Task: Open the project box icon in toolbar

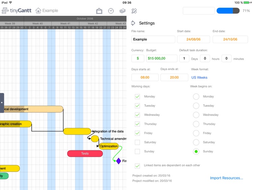Action: (99, 11)
